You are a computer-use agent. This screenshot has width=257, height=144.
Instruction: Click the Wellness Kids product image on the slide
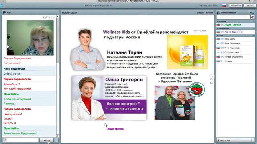click(x=188, y=52)
